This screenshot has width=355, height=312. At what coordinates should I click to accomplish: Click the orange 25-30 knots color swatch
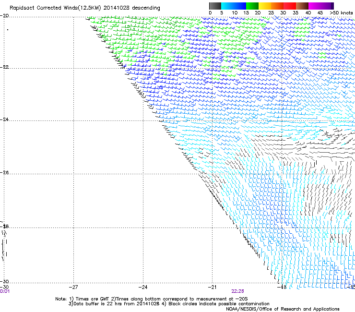click(x=277, y=6)
